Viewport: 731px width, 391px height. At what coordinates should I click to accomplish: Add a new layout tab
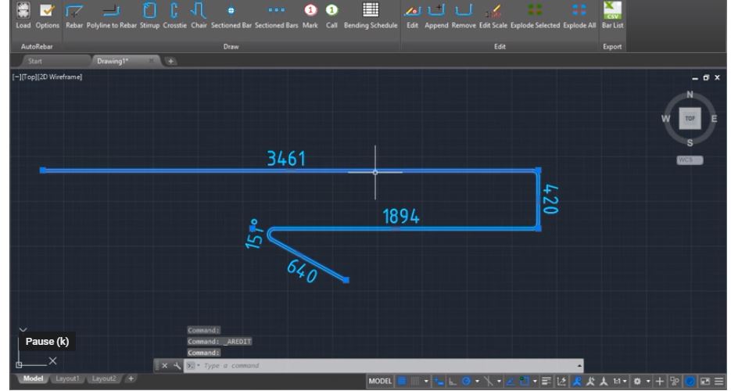pos(131,378)
